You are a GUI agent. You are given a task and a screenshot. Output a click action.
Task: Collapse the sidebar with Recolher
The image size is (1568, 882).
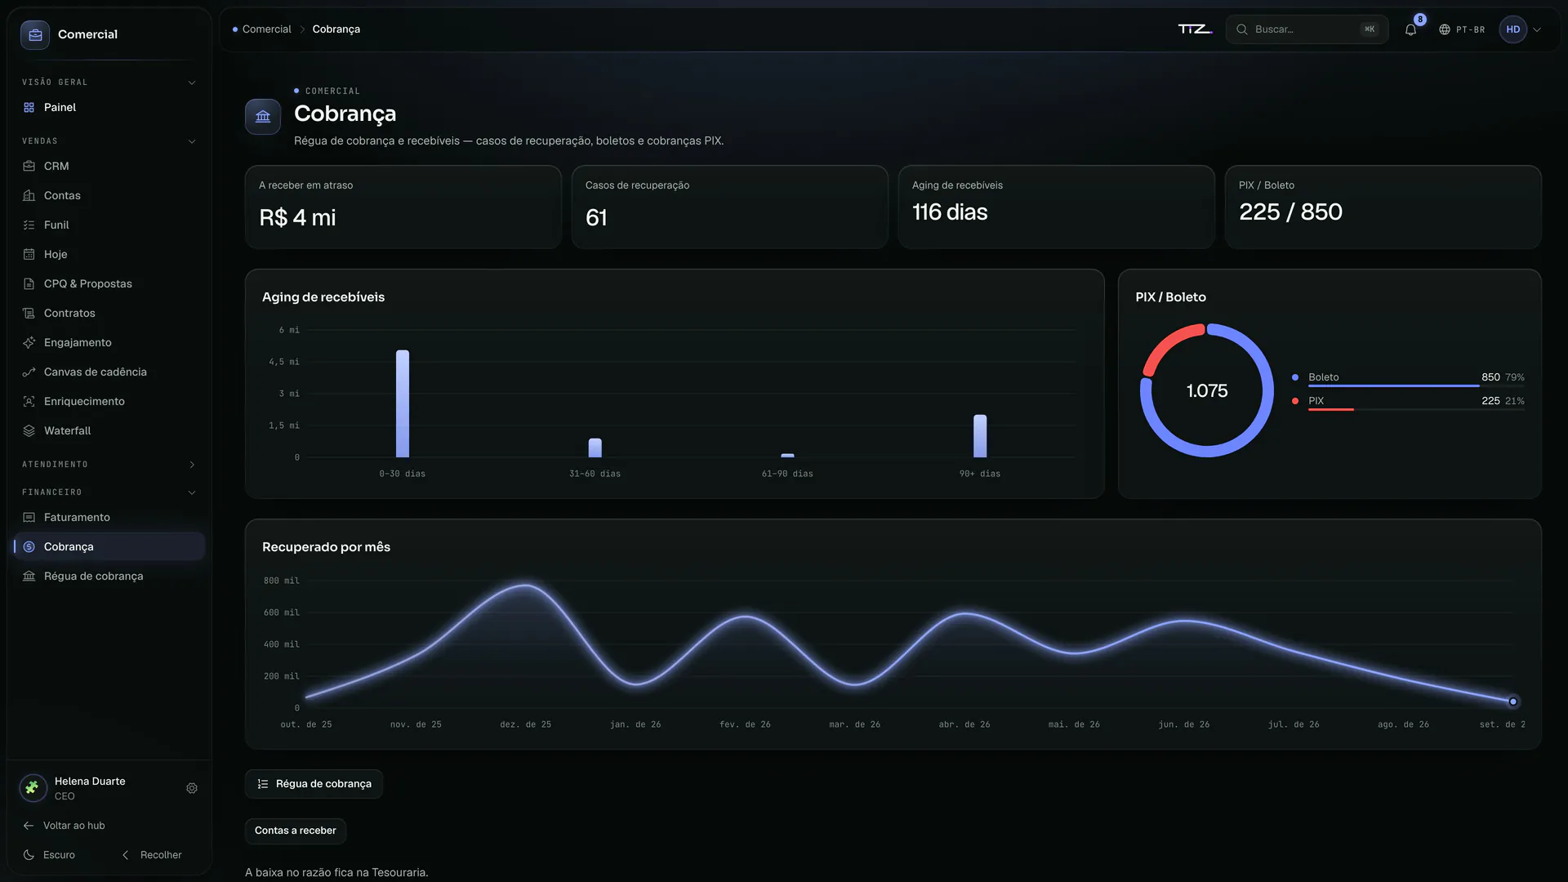click(152, 855)
